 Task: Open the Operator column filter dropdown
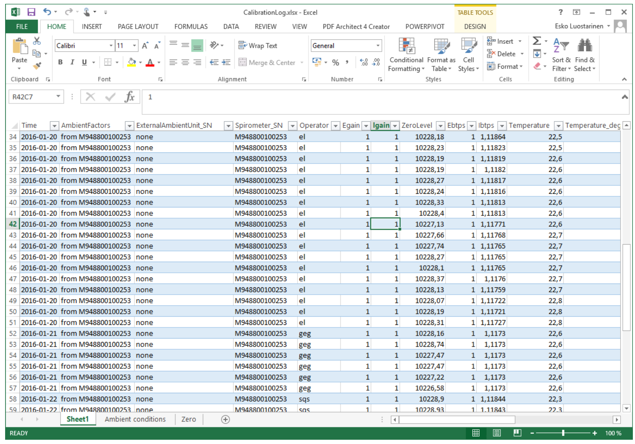(335, 126)
